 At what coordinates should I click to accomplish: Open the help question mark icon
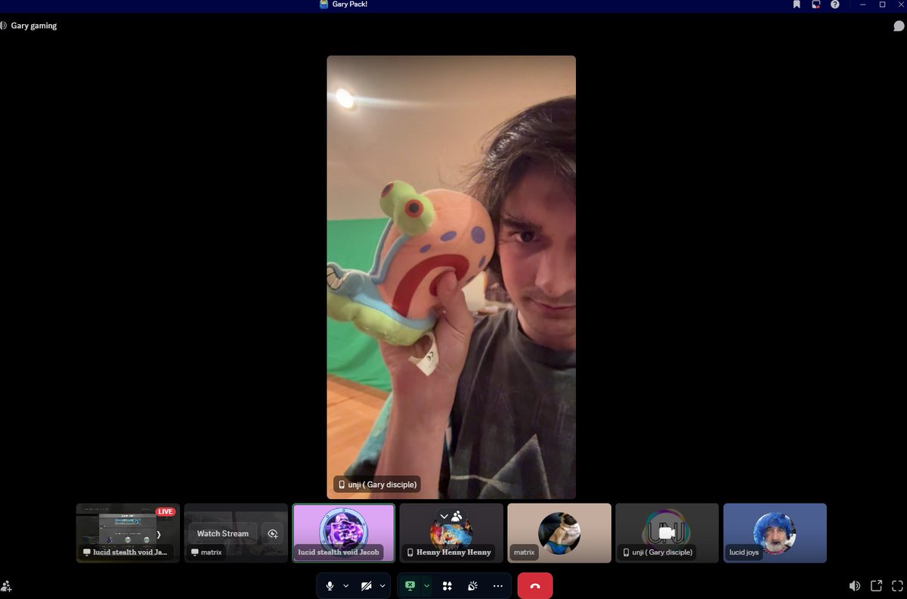click(x=834, y=5)
